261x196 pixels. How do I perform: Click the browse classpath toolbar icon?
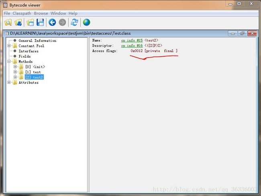(18, 23)
